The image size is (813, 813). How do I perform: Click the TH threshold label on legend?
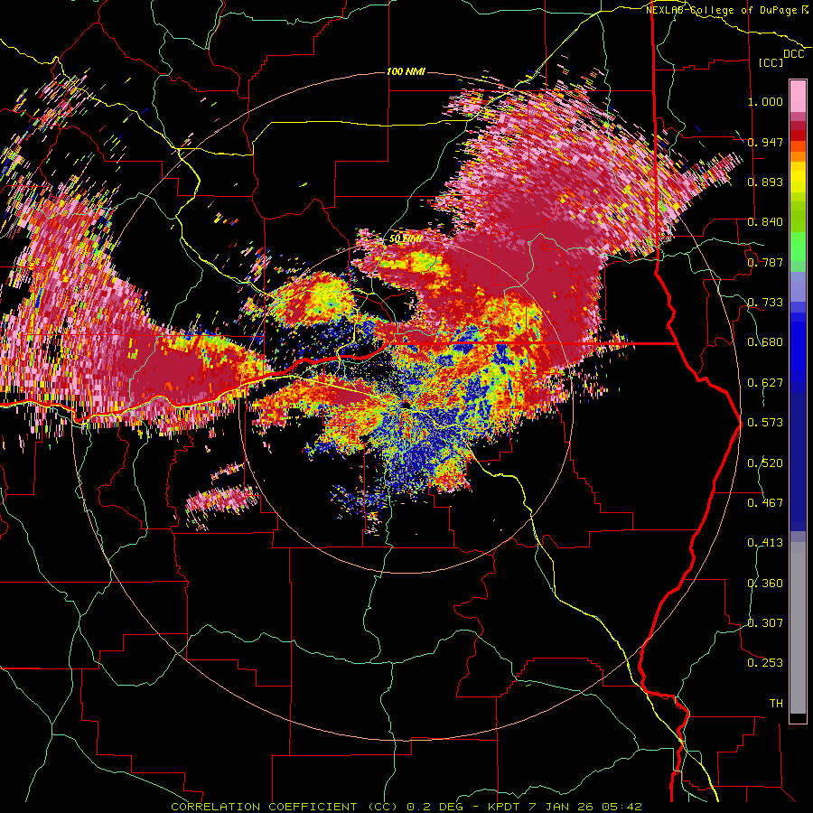click(x=776, y=704)
